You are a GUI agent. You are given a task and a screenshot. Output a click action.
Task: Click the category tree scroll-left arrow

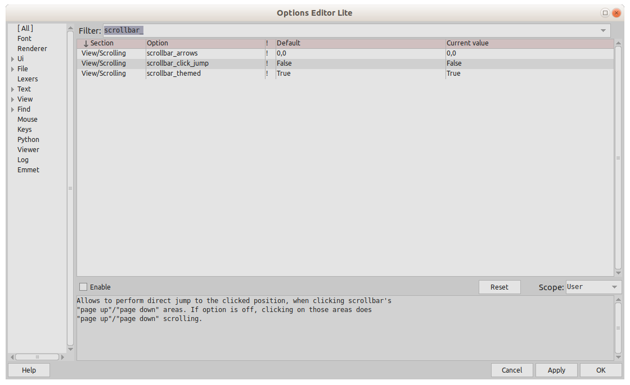pyautogui.click(x=12, y=357)
